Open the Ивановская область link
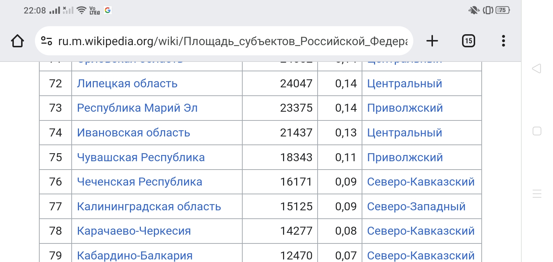 pyautogui.click(x=134, y=133)
